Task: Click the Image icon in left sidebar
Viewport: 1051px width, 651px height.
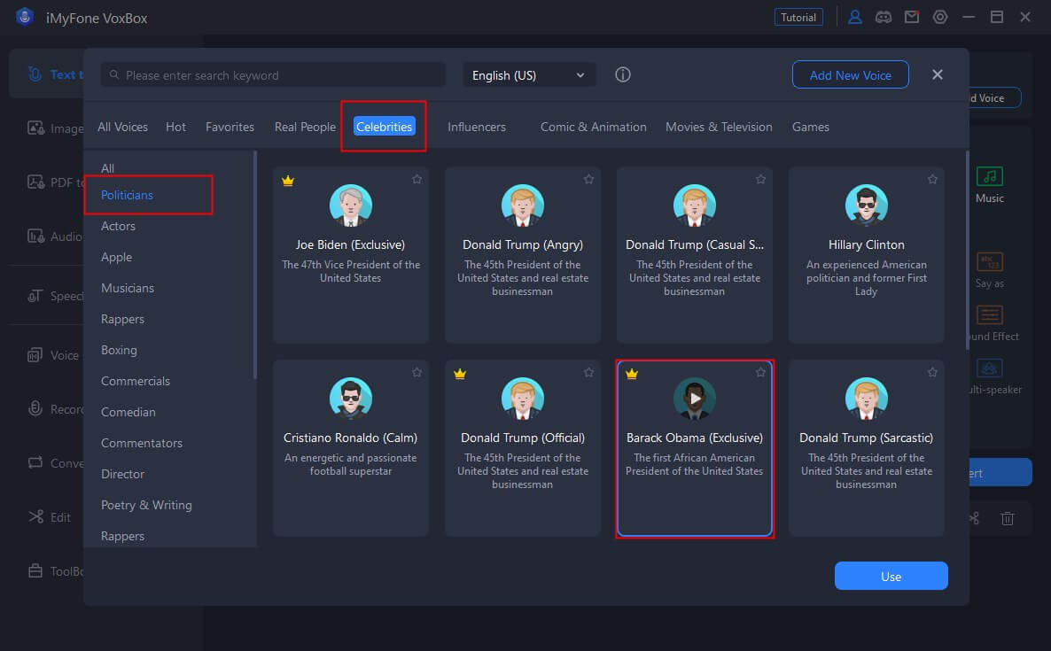Action: pyautogui.click(x=35, y=128)
